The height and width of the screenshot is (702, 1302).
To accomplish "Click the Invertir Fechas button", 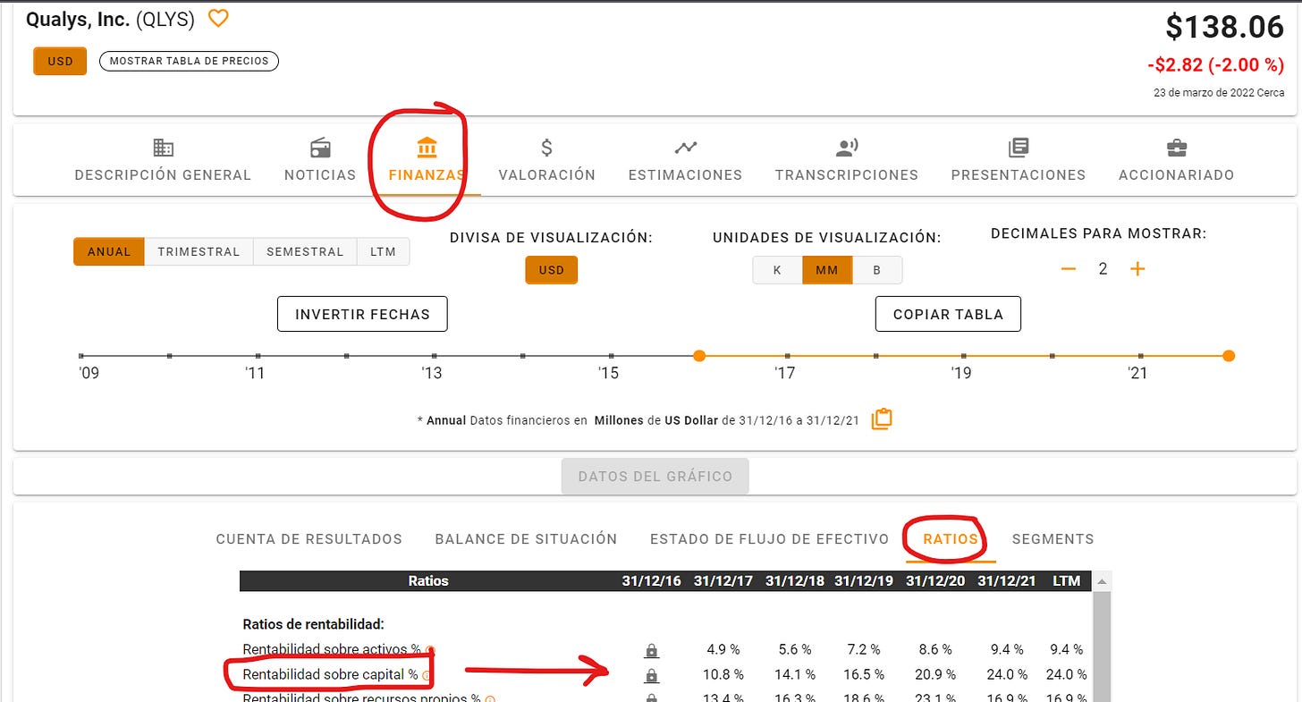I will pos(362,314).
